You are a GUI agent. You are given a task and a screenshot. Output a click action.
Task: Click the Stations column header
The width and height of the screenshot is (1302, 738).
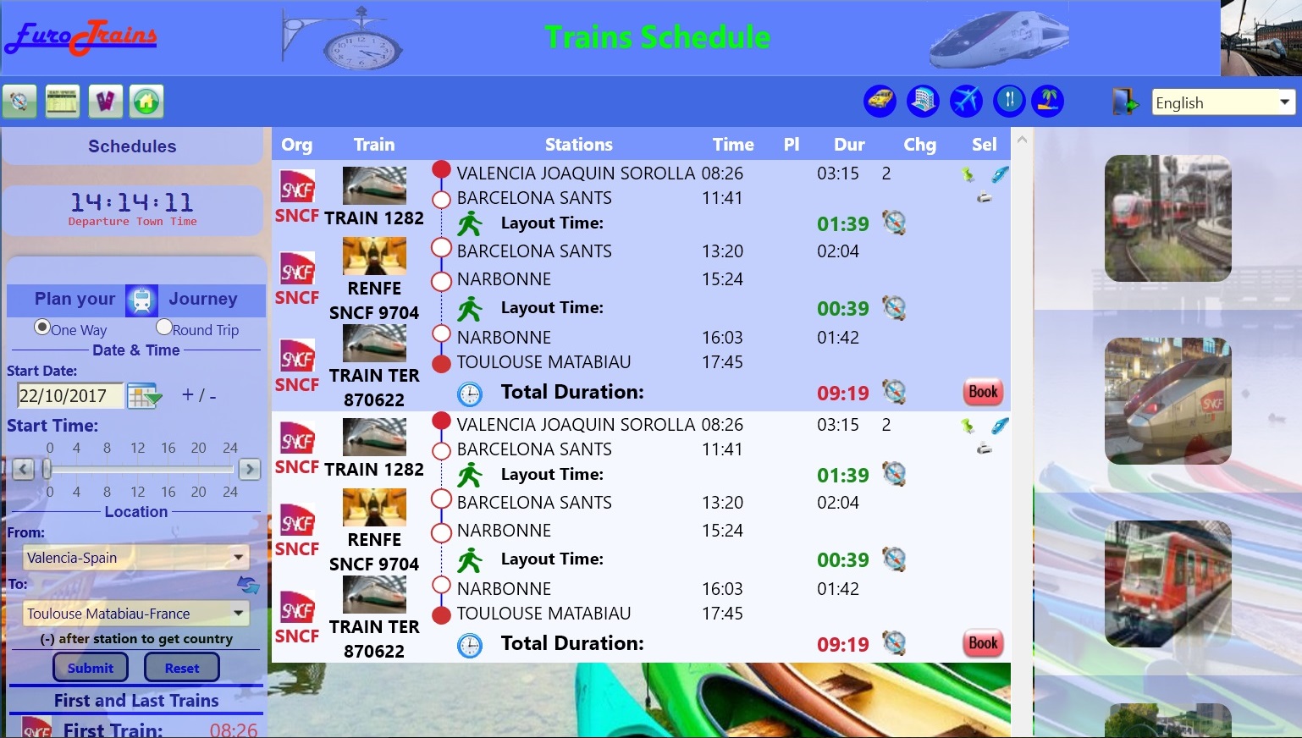(579, 145)
